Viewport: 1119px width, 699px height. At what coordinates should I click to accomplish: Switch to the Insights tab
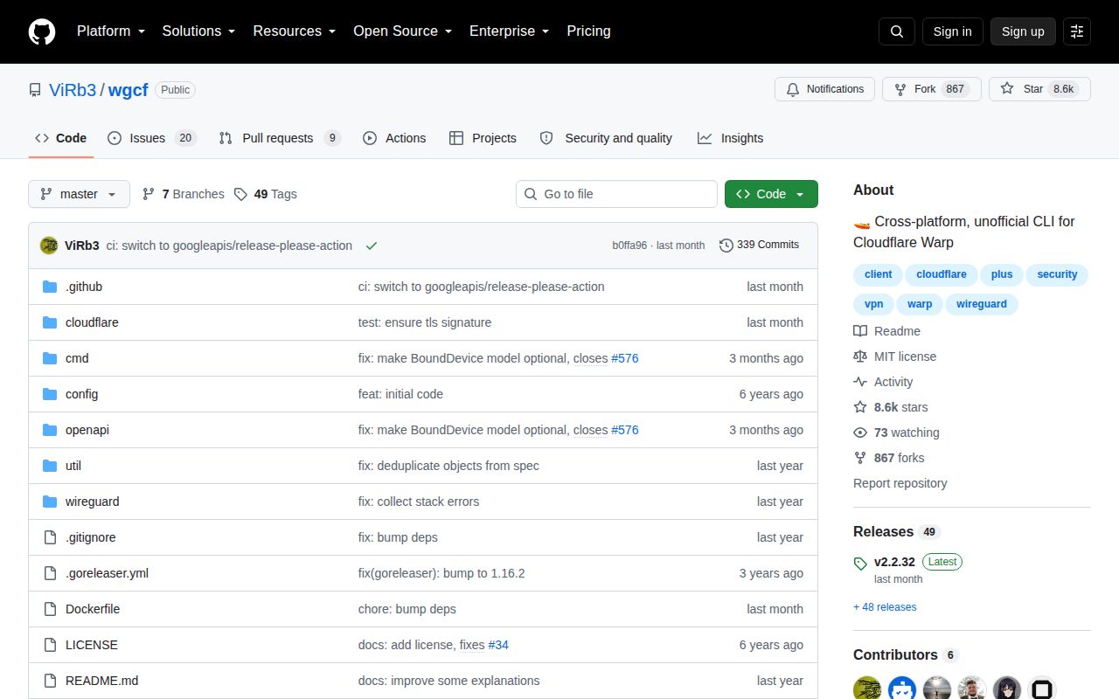(730, 138)
